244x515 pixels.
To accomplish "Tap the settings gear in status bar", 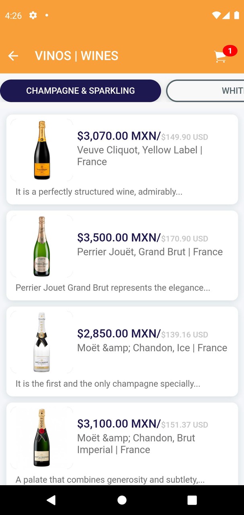I will tap(33, 15).
